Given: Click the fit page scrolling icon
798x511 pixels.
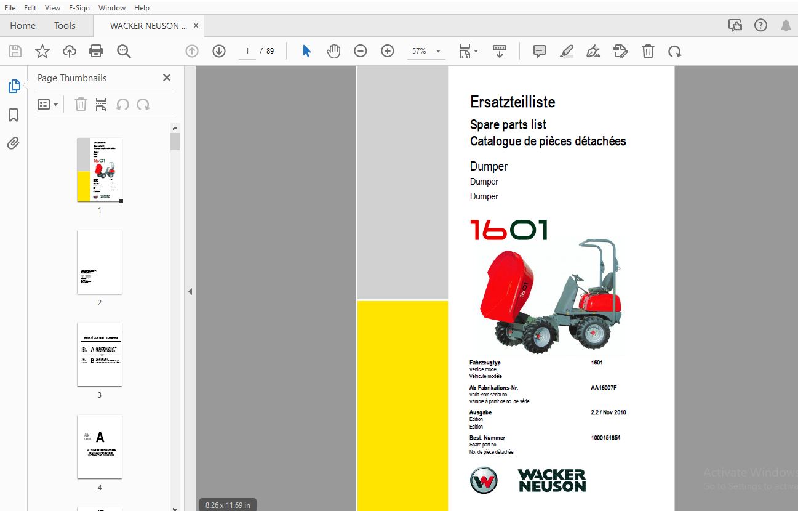Looking at the screenshot, I should coord(465,51).
